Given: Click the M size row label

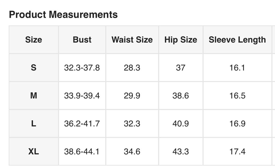Looking at the screenshot, I should (x=34, y=96).
